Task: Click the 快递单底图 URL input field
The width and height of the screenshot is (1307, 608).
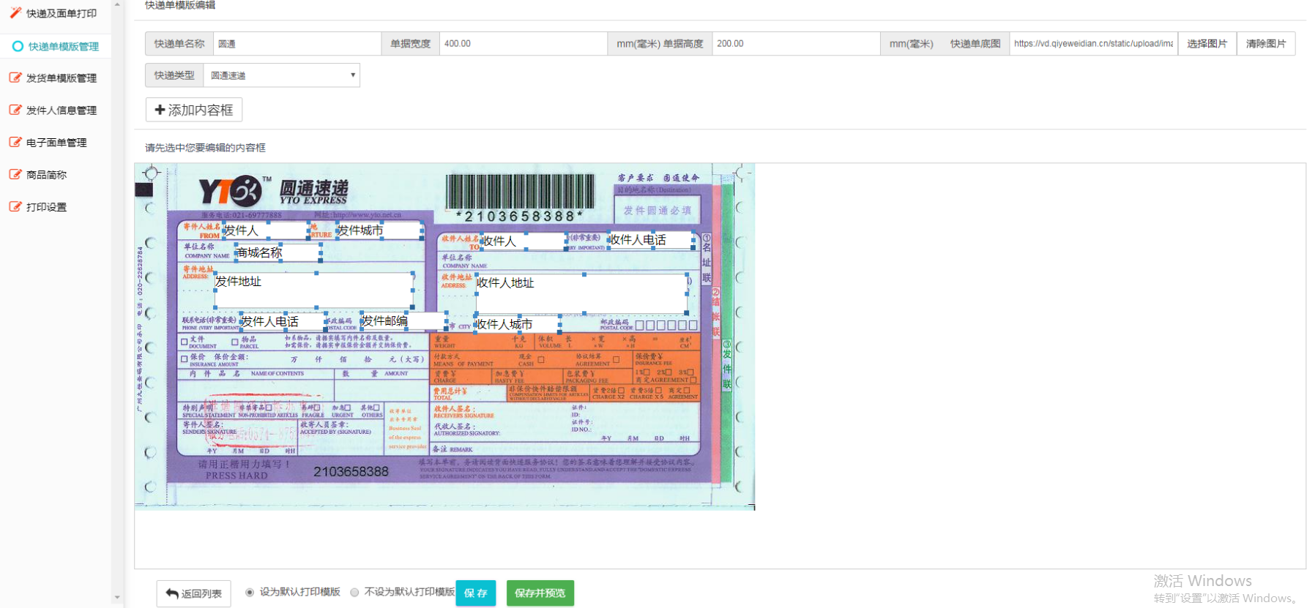Action: click(x=1093, y=44)
